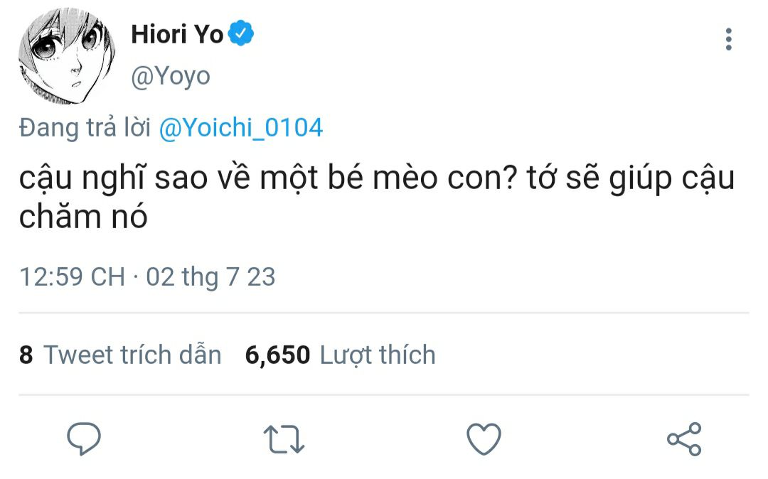Click the 6,650 likes count
Viewport: 768px width, 479px height.
tap(277, 354)
